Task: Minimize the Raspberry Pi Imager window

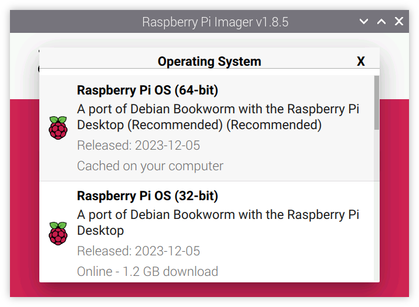Action: 364,22
